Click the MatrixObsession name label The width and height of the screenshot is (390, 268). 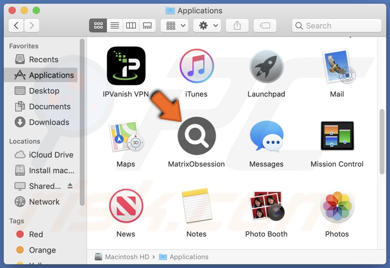pyautogui.click(x=196, y=164)
